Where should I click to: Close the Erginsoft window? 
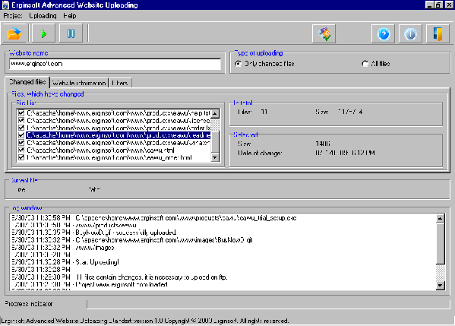point(449,5)
